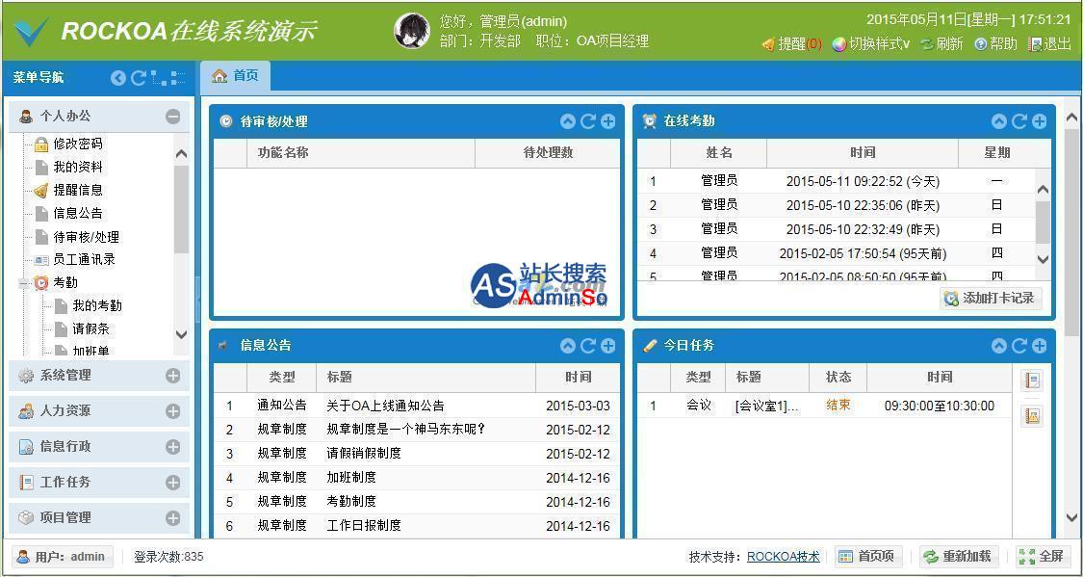Click the plus icon on 在线考勤 panel
Viewport: 1083px width, 577px height.
(1039, 121)
